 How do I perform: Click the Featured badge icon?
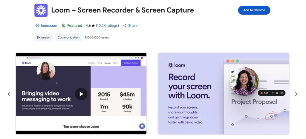tap(64, 26)
